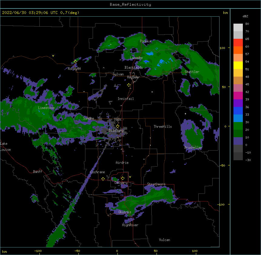Select the dark blue 36 dBZ legend band
Screen dimensions: 261x255
coord(238,111)
